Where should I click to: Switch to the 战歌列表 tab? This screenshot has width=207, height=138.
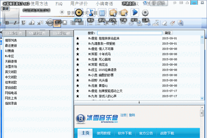[x=14, y=33]
